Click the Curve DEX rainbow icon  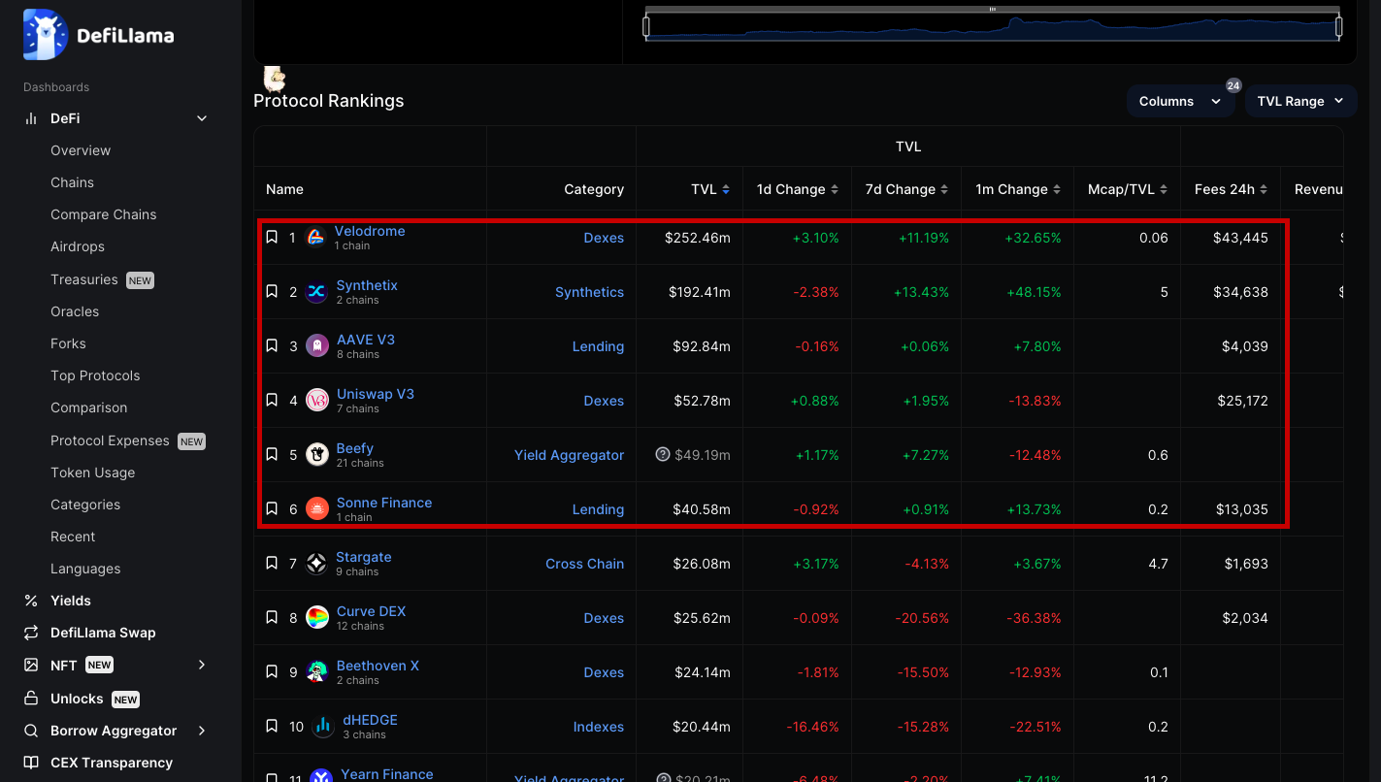pos(317,618)
